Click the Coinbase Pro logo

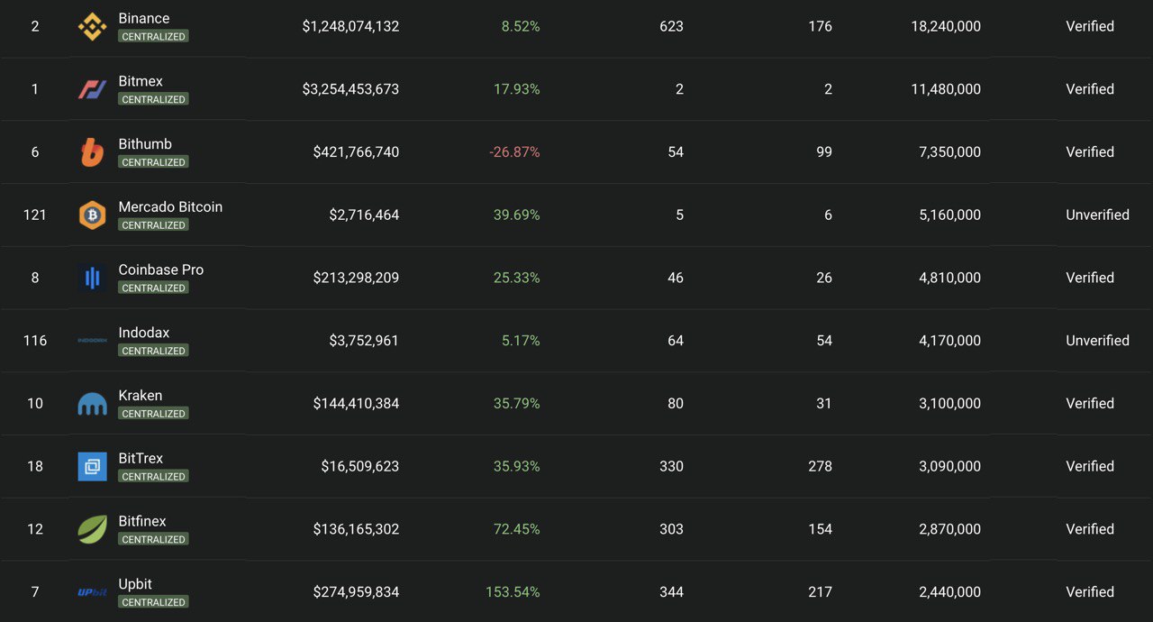pos(92,278)
